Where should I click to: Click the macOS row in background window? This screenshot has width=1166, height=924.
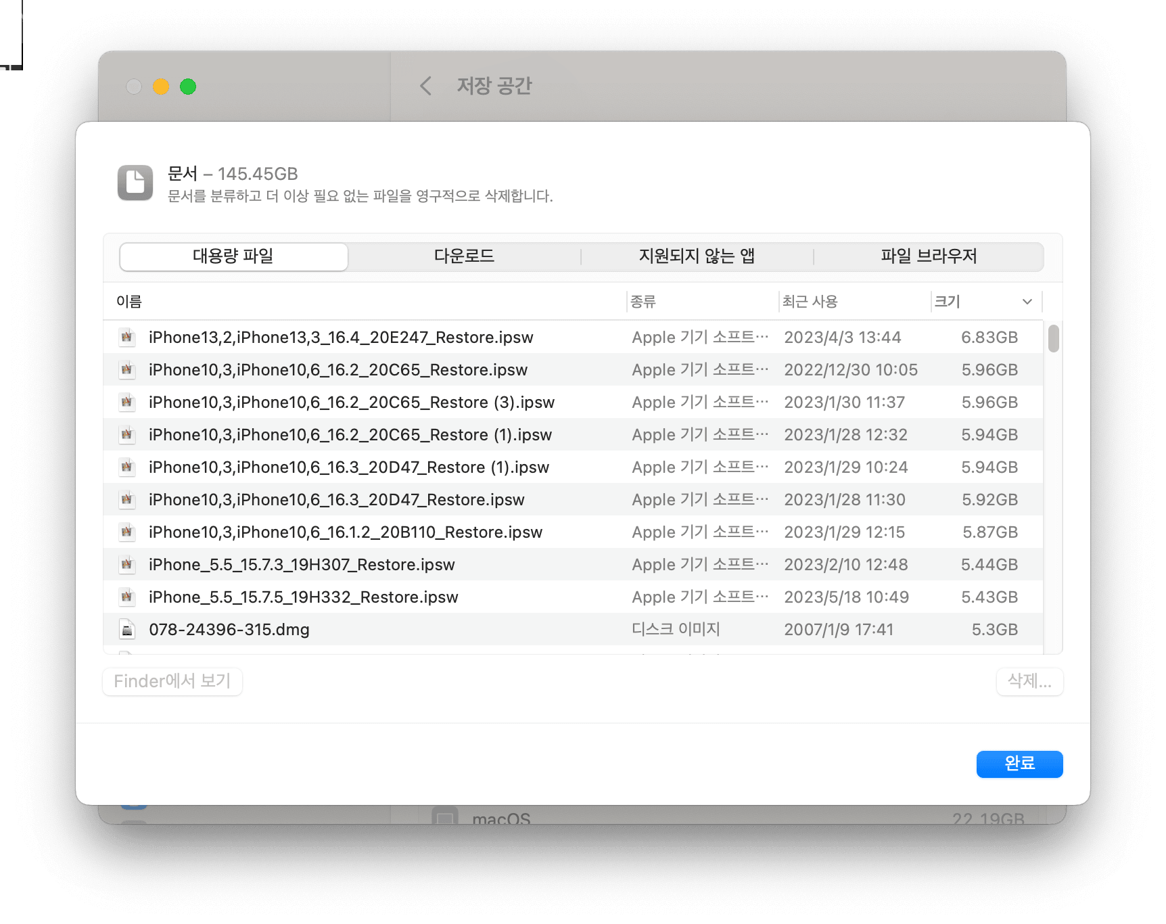(x=728, y=816)
